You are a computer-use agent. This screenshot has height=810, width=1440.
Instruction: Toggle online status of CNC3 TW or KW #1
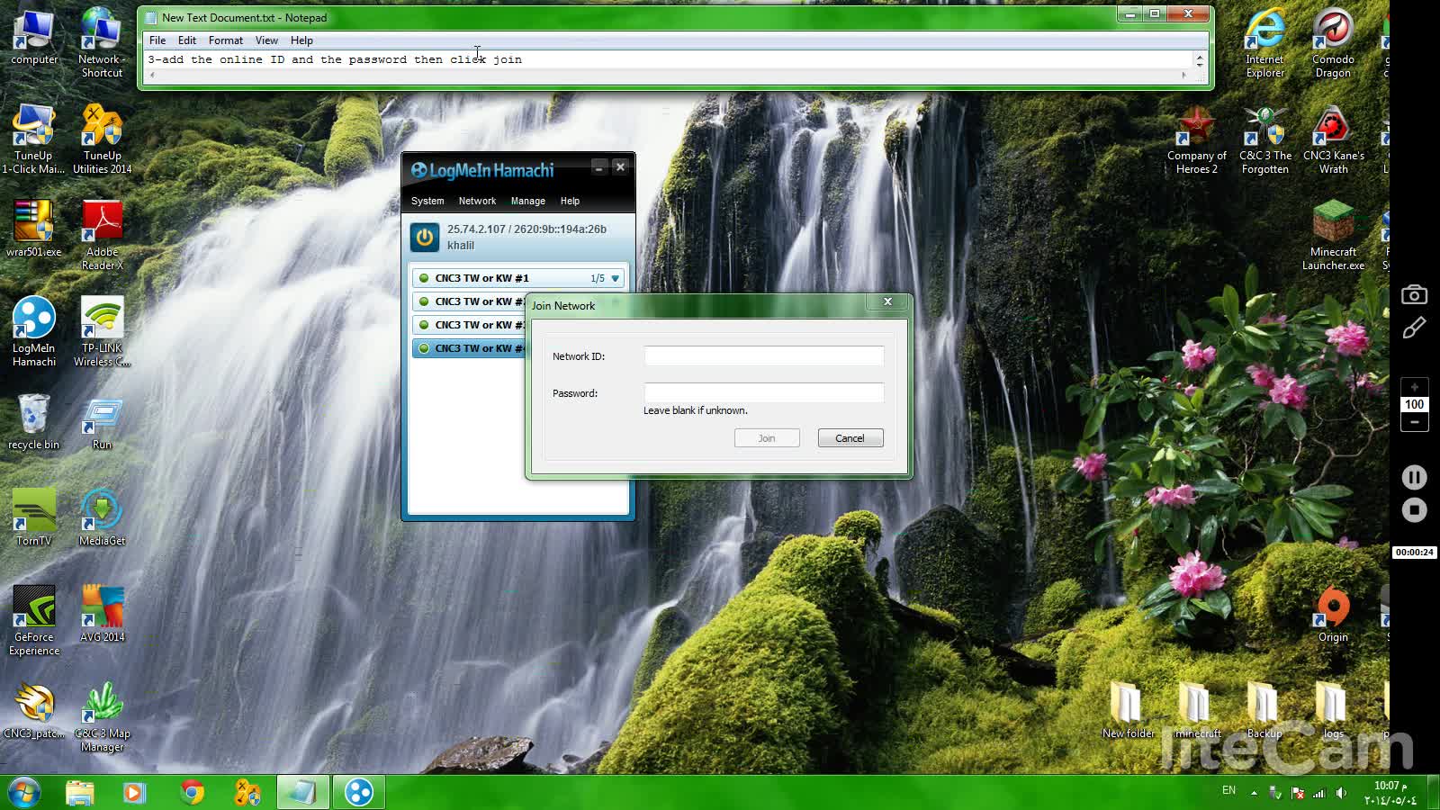coord(424,278)
